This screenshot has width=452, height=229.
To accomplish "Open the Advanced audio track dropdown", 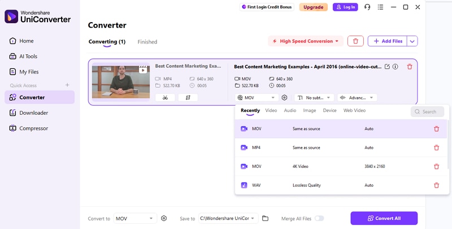I will (x=357, y=97).
